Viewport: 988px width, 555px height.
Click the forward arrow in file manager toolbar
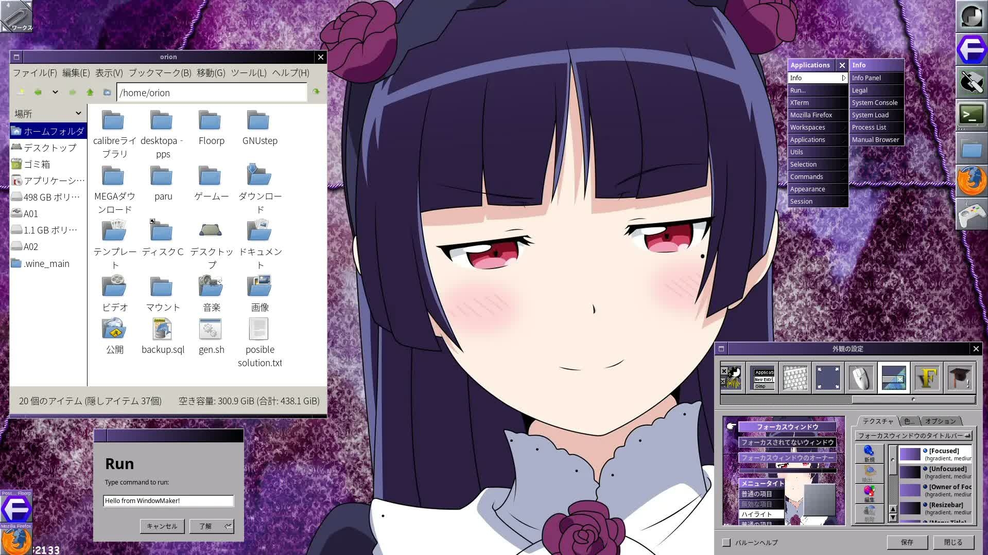tap(73, 93)
